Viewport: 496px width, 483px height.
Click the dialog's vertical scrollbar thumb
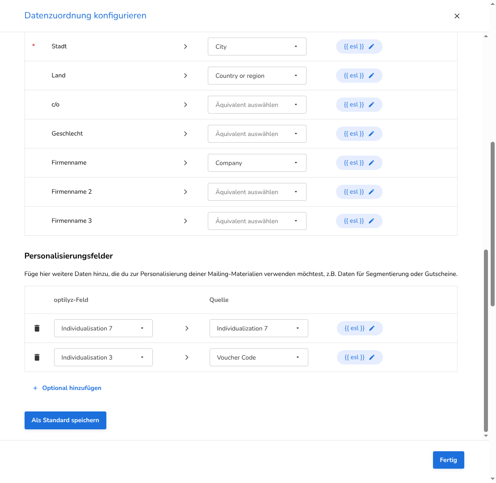486,341
